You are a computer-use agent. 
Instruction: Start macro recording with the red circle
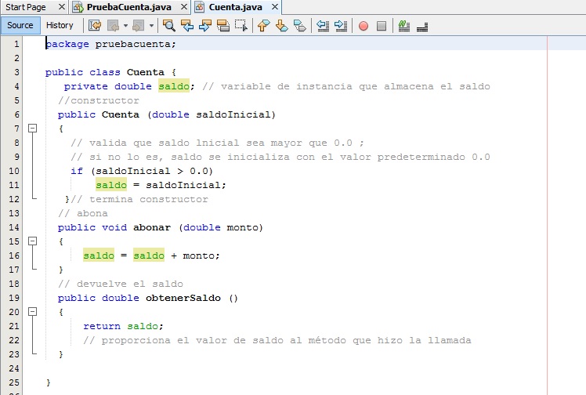pyautogui.click(x=364, y=25)
